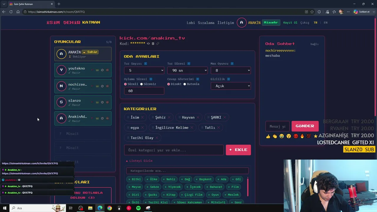This screenshot has width=377, height=212.
Task: Reveal the hidden room code with the eye icon
Action: [148, 44]
